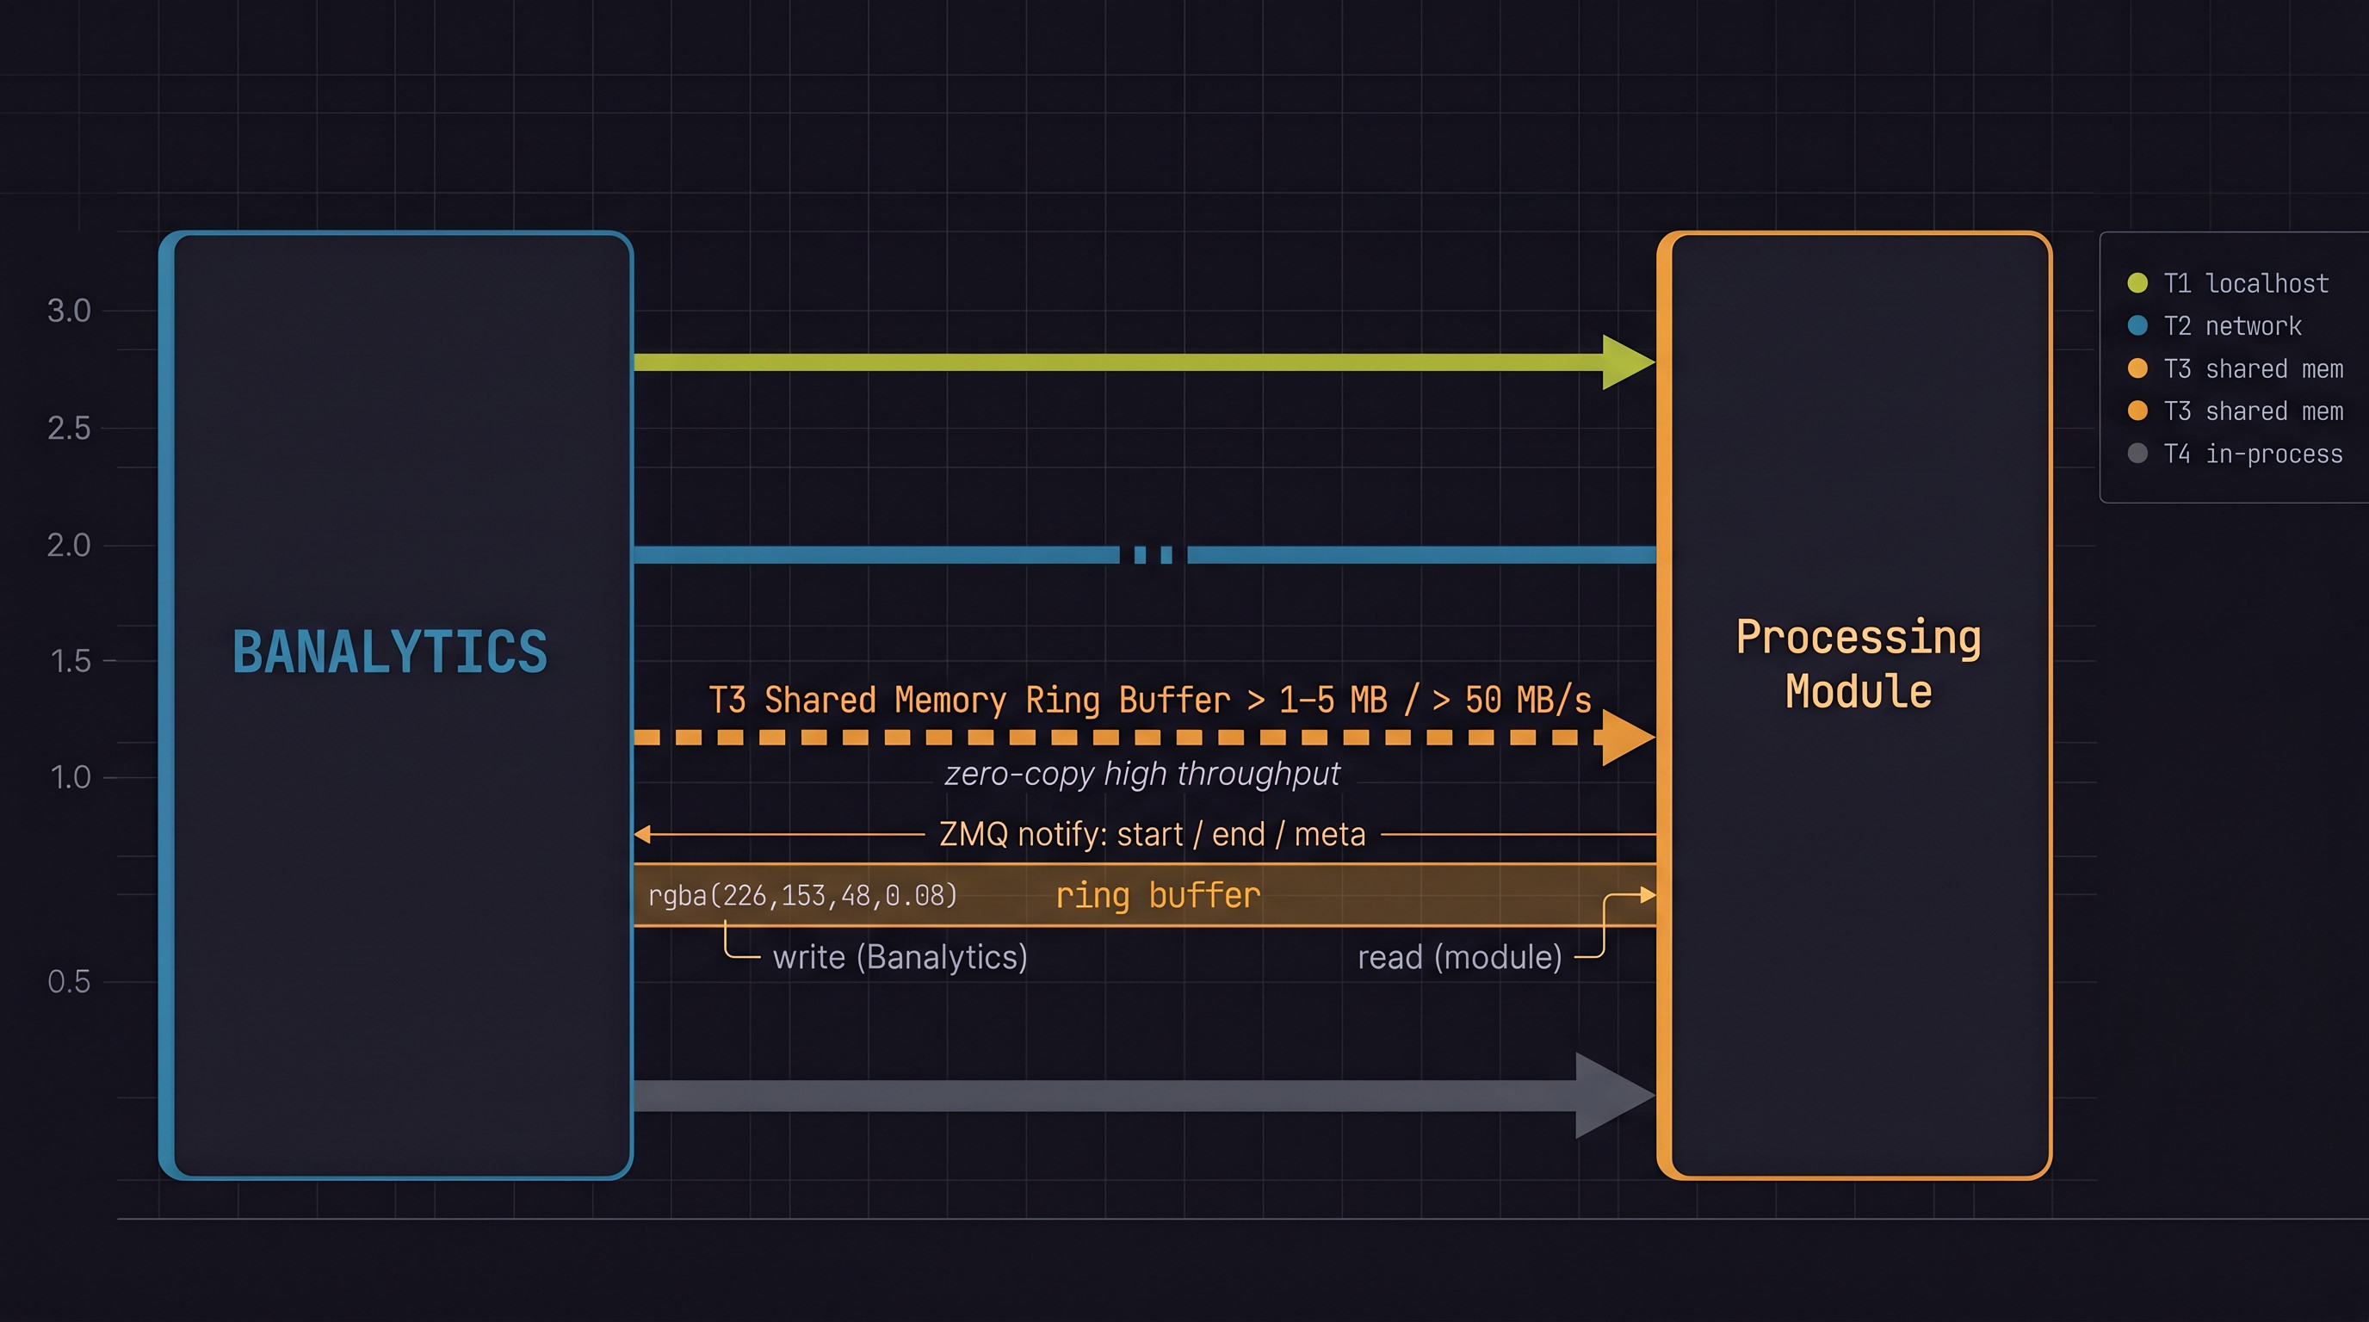This screenshot has height=1322, width=2369.
Task: Select the T1 localhost legend label
Action: 2246,283
